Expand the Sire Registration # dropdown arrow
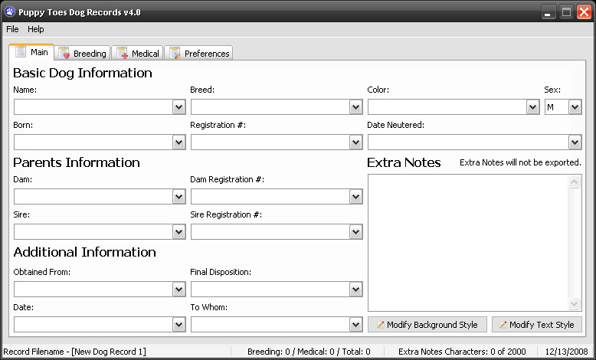 coord(355,232)
